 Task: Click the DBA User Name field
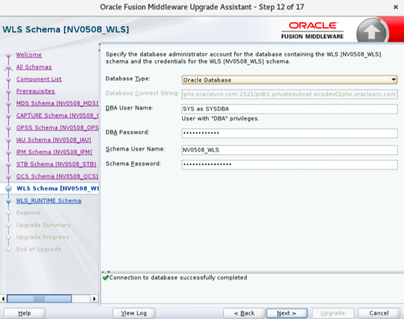coord(289,109)
